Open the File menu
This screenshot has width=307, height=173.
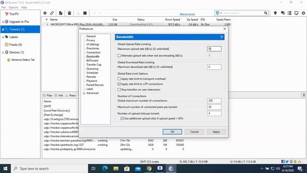(x=3, y=7)
